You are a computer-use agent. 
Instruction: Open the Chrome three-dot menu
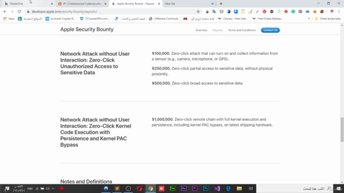coord(339,12)
